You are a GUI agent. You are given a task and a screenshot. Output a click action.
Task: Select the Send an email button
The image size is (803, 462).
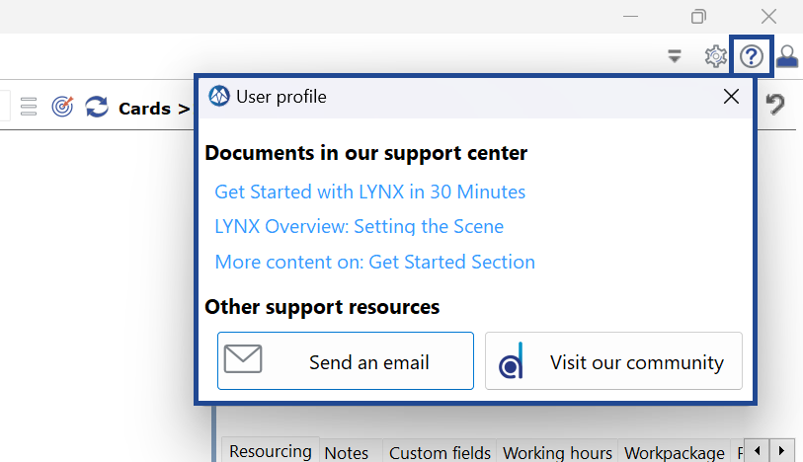346,361
